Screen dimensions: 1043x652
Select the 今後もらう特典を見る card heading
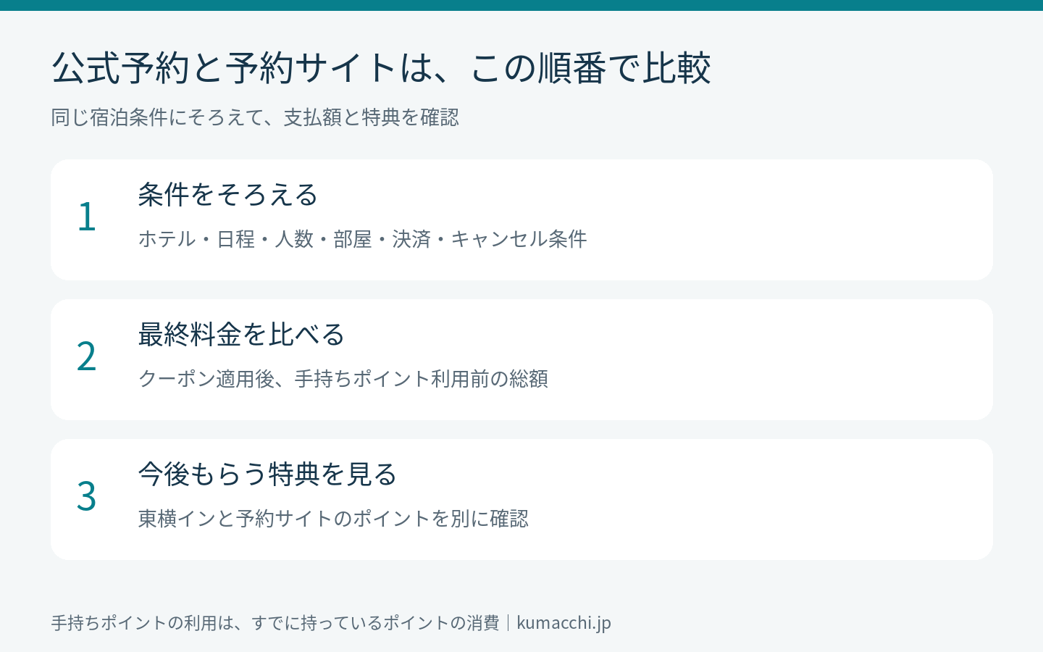tap(267, 474)
